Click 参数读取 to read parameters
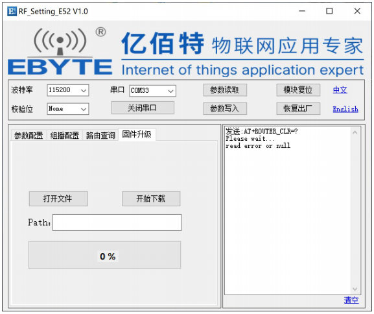 click(225, 90)
